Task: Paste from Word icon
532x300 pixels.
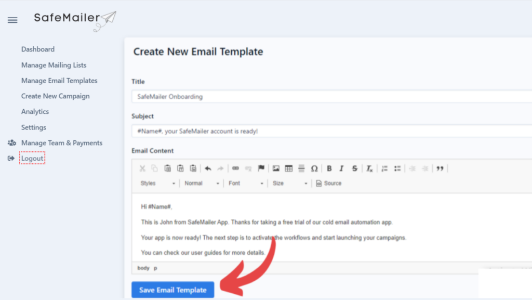Action: coord(193,168)
